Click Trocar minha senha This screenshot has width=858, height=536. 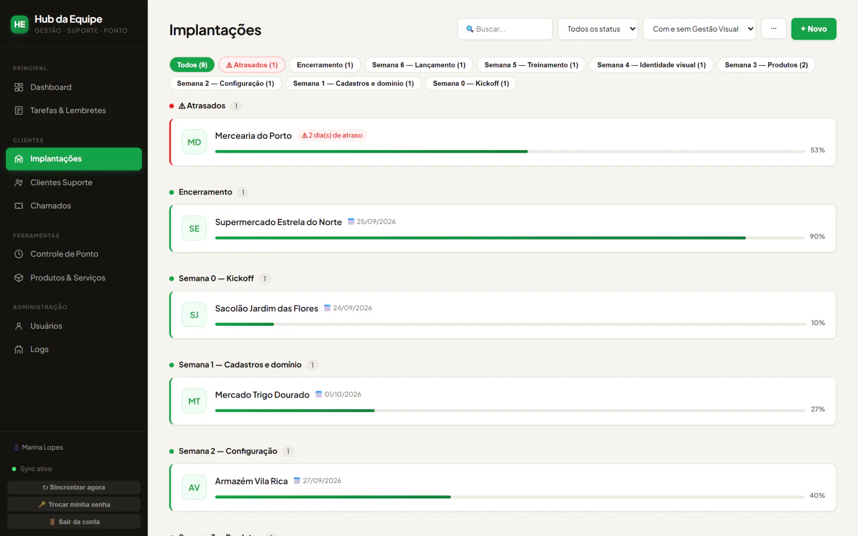coord(74,504)
